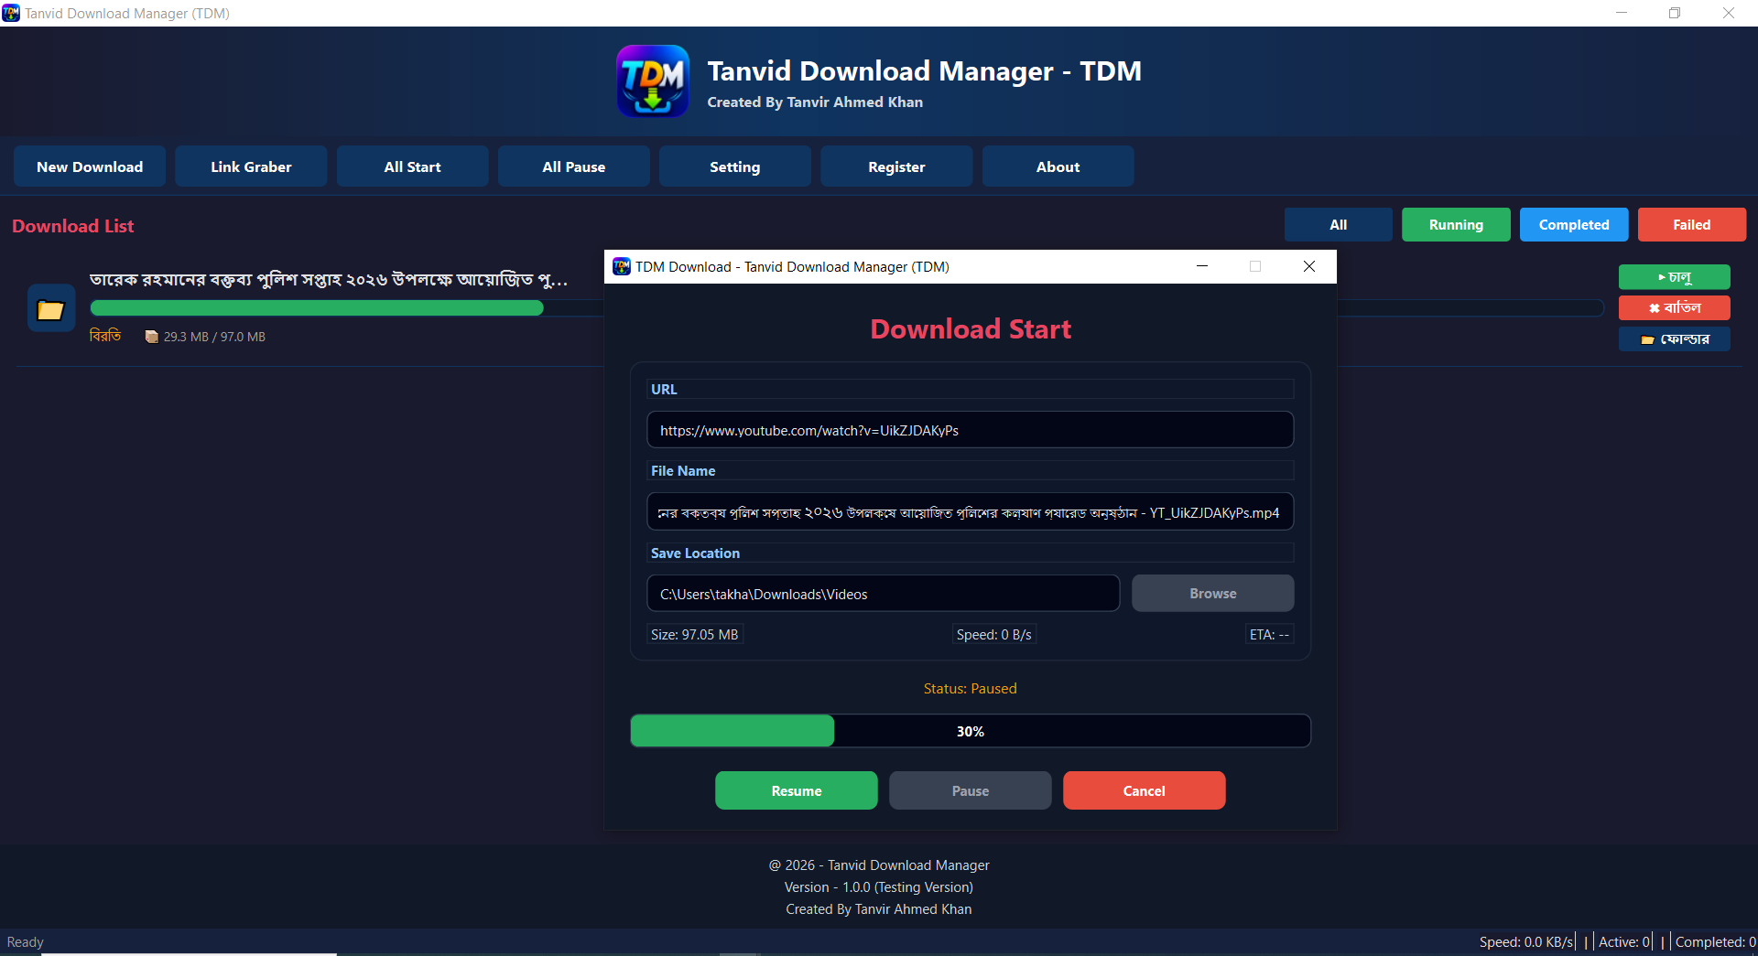The height and width of the screenshot is (956, 1758).
Task: Cancel the download in dialog
Action: [x=1145, y=790]
